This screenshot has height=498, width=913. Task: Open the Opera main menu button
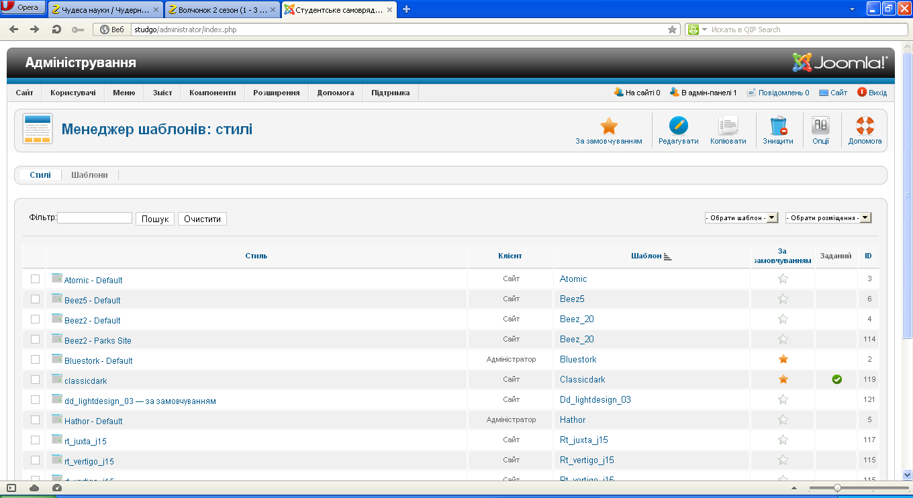(23, 7)
